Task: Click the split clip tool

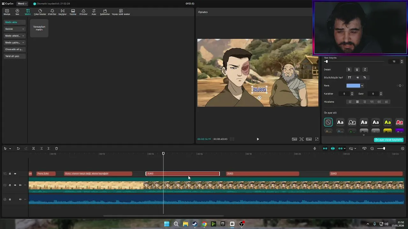Action: tap(33, 149)
